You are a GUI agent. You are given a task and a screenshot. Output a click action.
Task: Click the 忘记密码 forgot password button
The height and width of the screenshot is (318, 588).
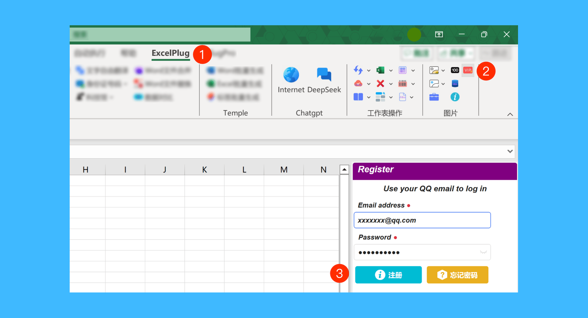457,275
